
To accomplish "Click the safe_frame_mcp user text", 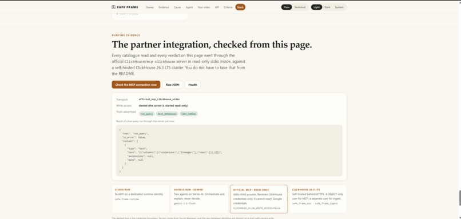I will pyautogui.click(x=301, y=204).
